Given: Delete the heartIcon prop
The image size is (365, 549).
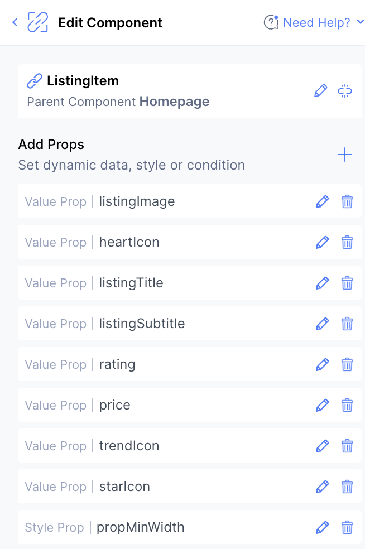Looking at the screenshot, I should (347, 242).
